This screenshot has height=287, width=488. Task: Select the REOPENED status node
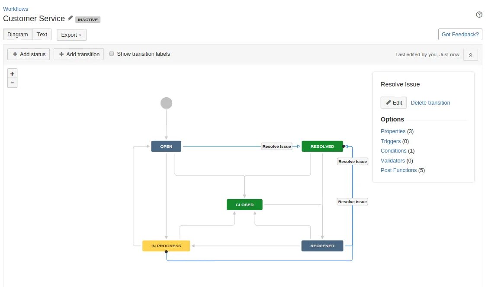(322, 246)
